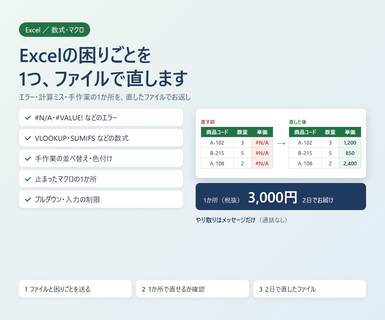Click the 850 unit price cell
Viewport: 385px width, 320px height.
350,153
